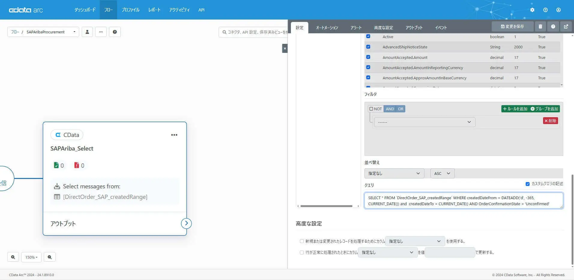Focus the connector search field
This screenshot has height=280, width=574.
click(253, 32)
